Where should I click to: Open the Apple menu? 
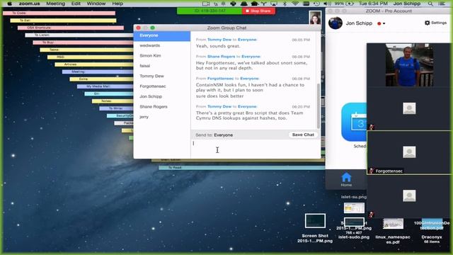coord(9,4)
